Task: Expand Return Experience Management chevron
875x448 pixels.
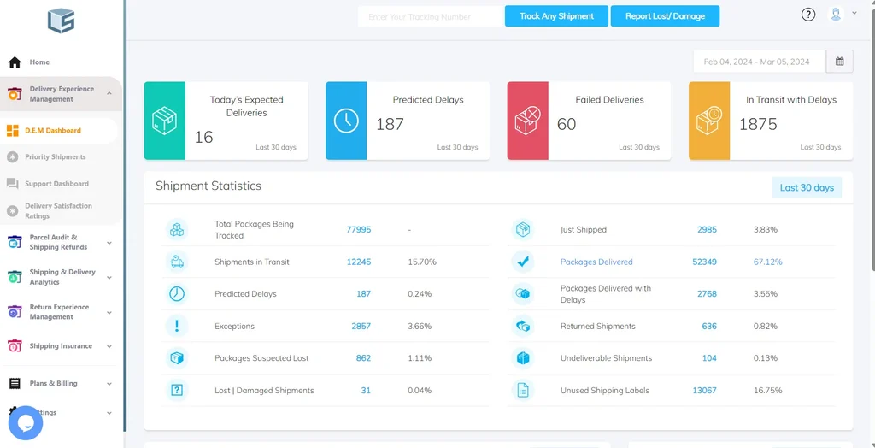Action: click(x=109, y=313)
